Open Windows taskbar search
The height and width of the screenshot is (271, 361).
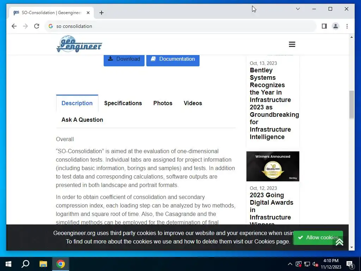coord(25,264)
